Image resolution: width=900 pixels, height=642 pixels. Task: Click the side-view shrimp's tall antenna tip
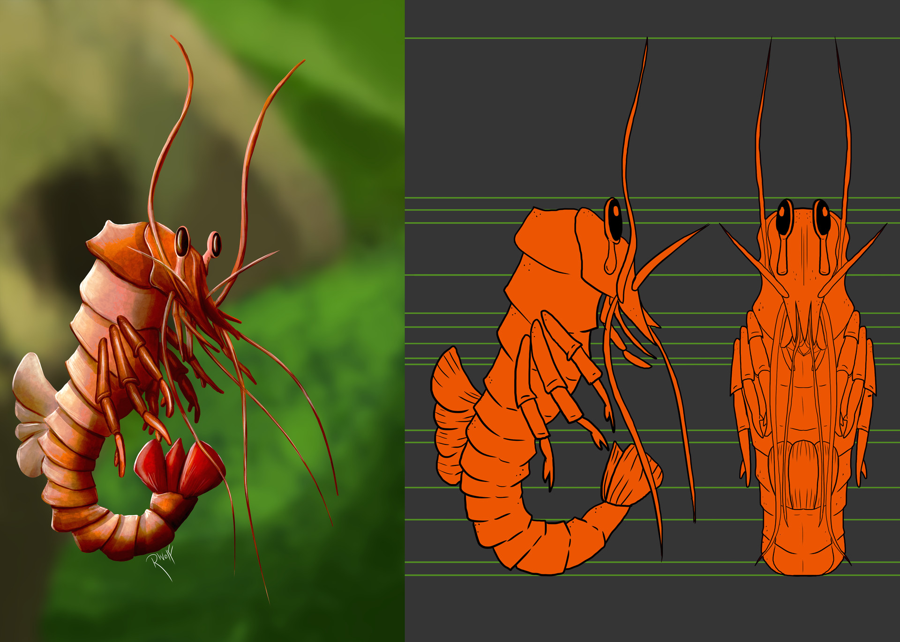click(647, 42)
